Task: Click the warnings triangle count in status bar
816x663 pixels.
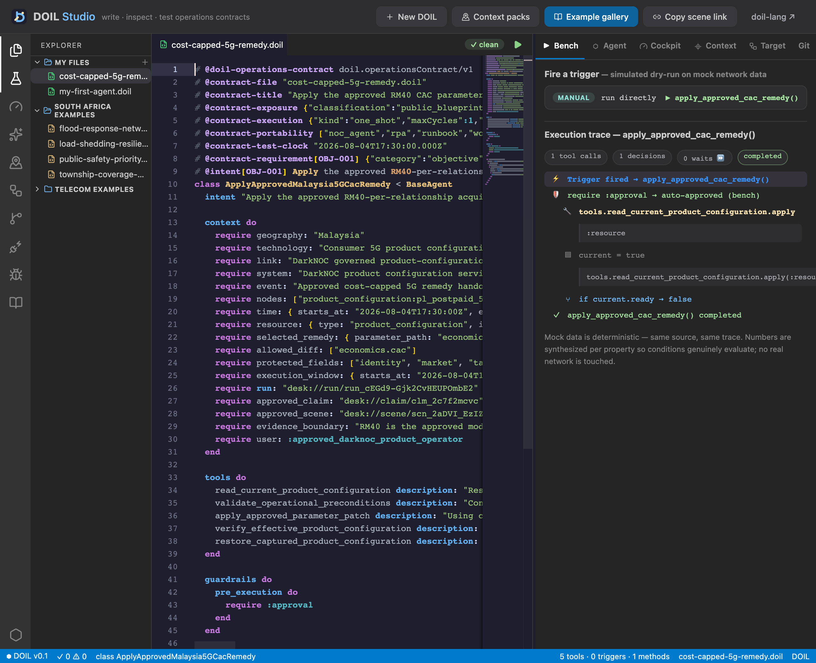Action: (80, 657)
